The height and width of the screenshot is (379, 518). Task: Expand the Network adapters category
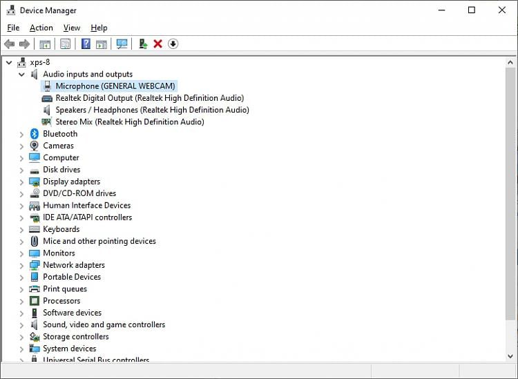click(22, 265)
